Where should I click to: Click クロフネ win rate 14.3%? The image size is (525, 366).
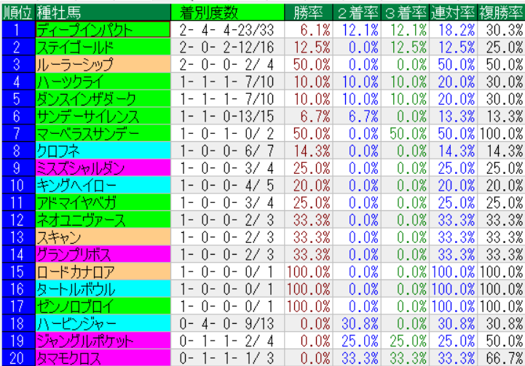[x=308, y=151]
